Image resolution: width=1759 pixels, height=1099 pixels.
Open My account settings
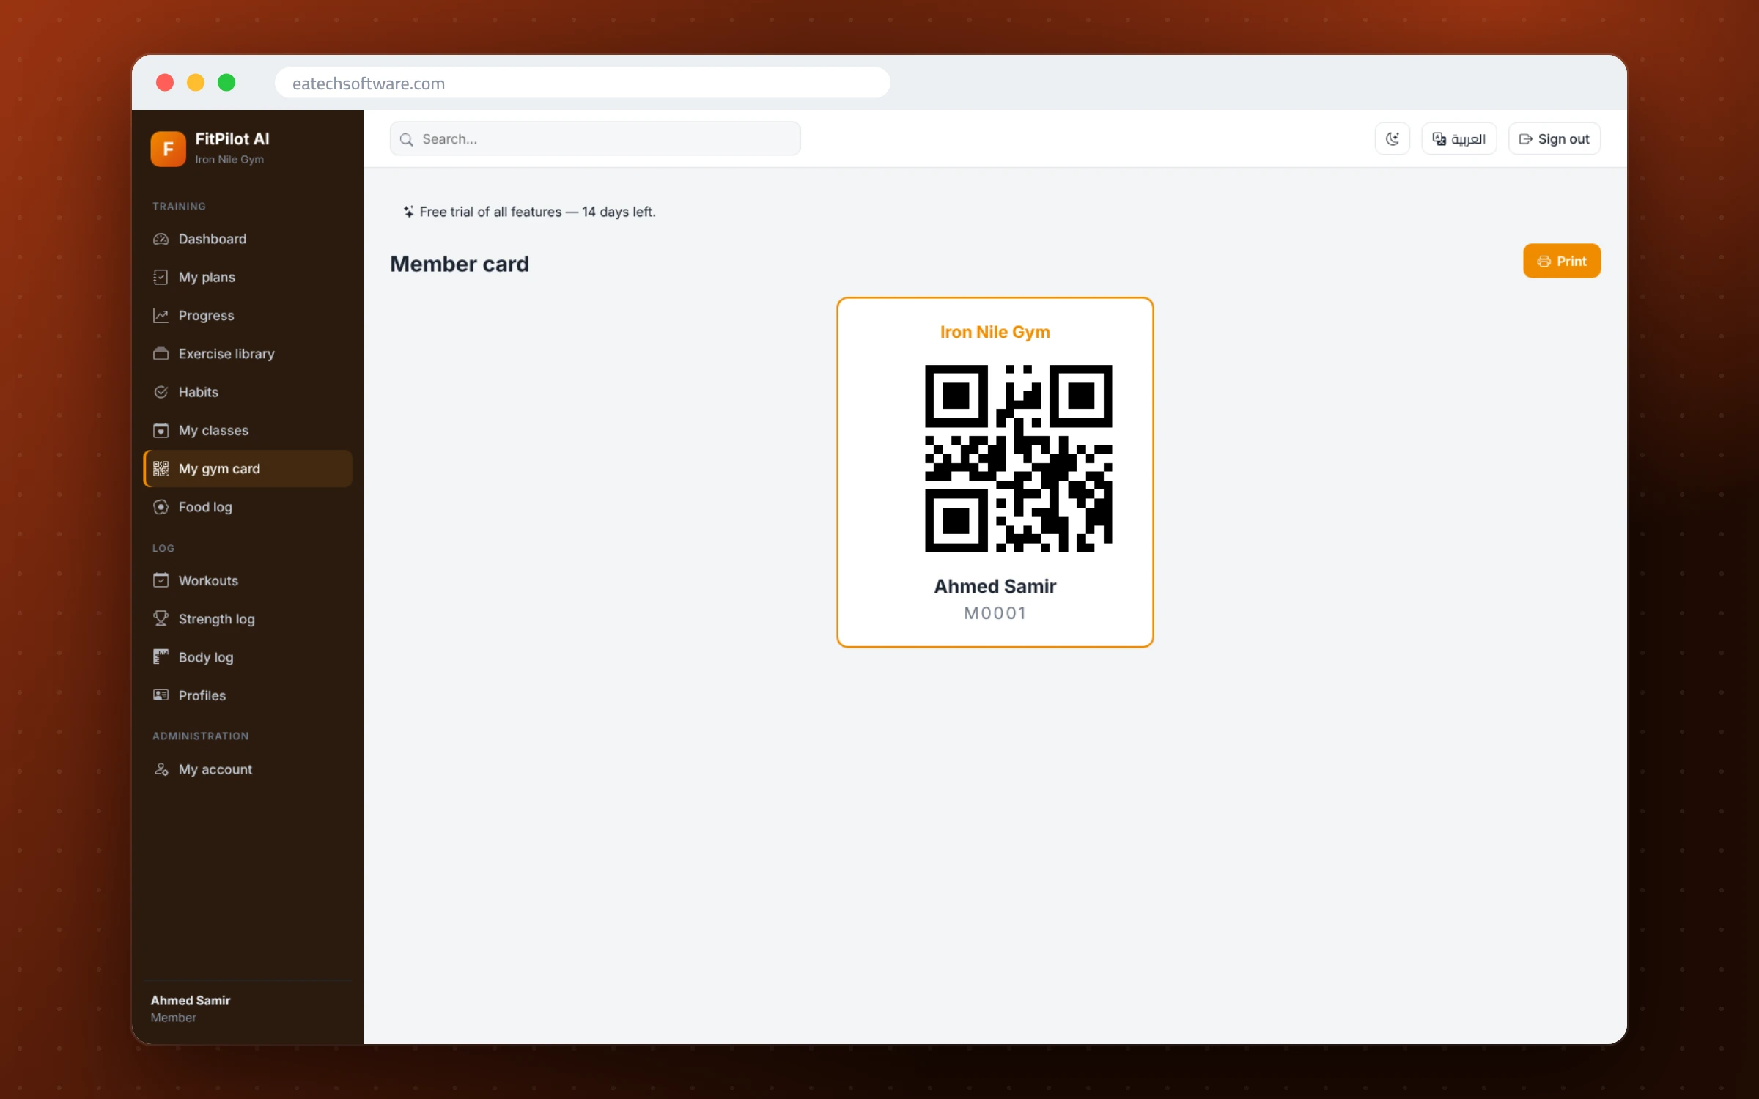[248, 769]
